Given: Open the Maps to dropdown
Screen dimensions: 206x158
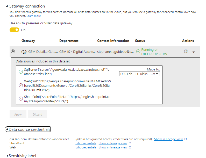Looking at the screenshot, I should [139, 74].
